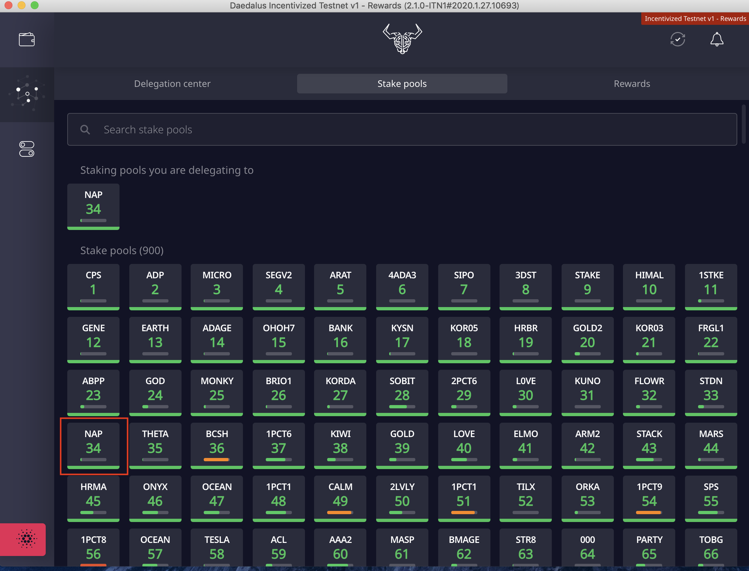This screenshot has height=571, width=749.
Task: Open the wallets sidebar icon
Action: 26,40
